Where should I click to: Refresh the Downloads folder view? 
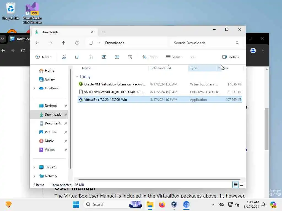coord(77,43)
